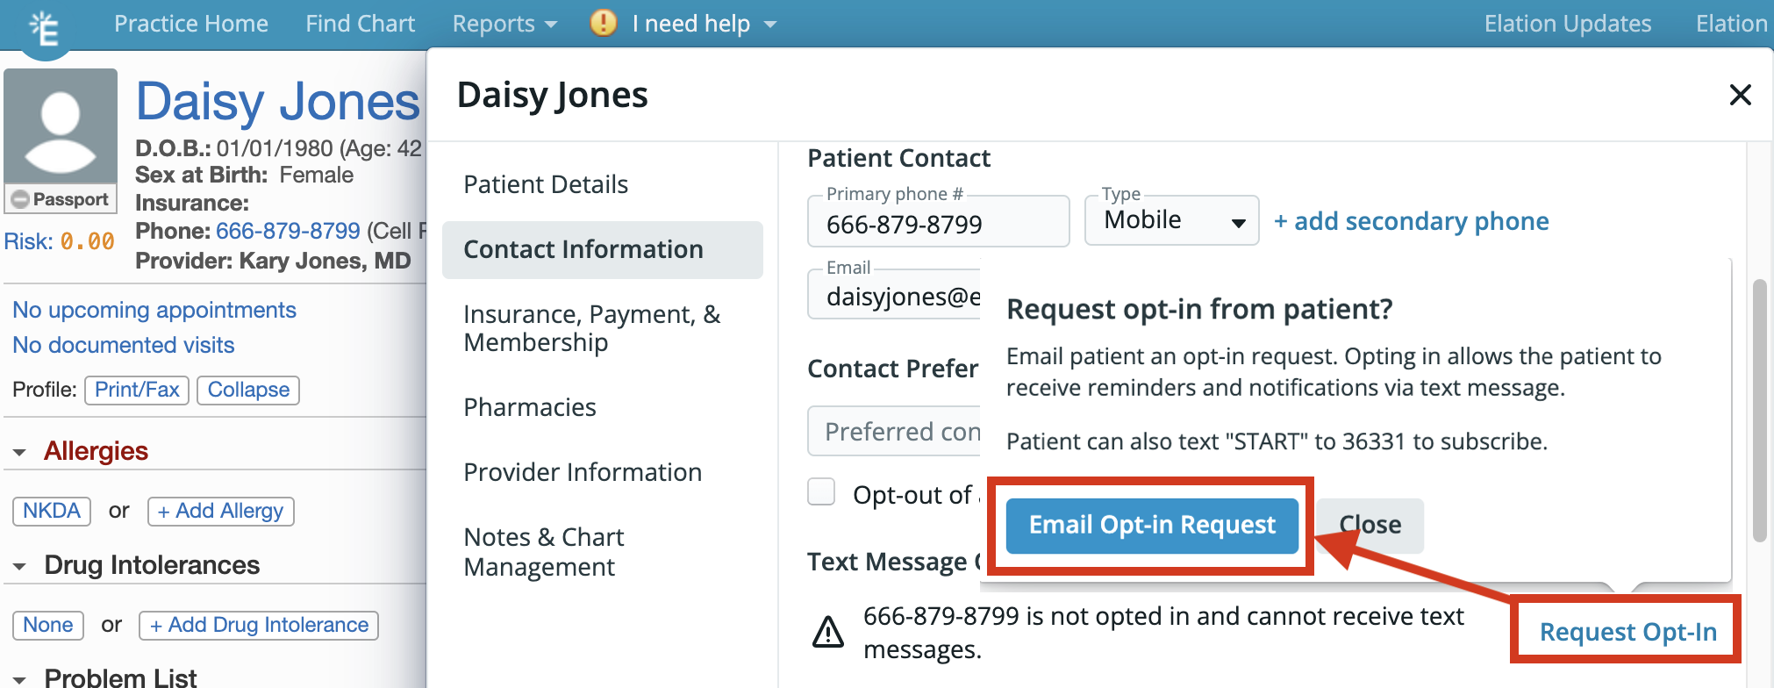Click the Primary phone number field

(937, 224)
